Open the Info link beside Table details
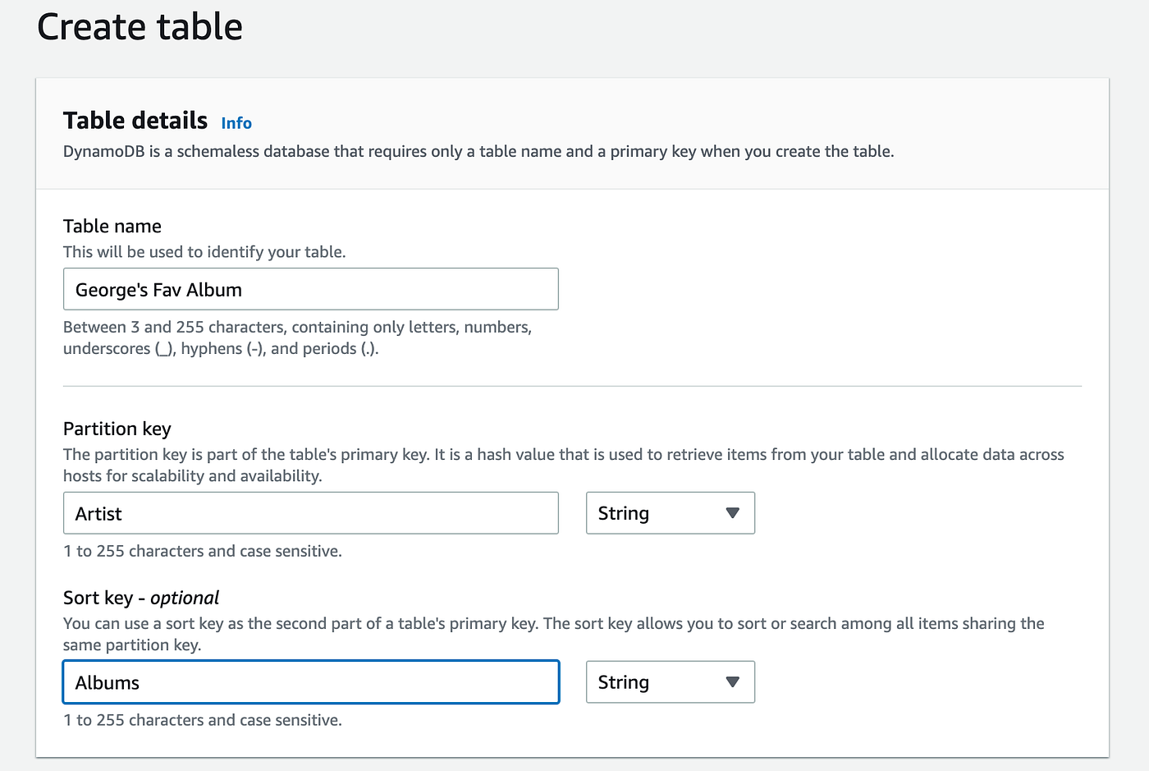The image size is (1149, 771). (x=236, y=123)
